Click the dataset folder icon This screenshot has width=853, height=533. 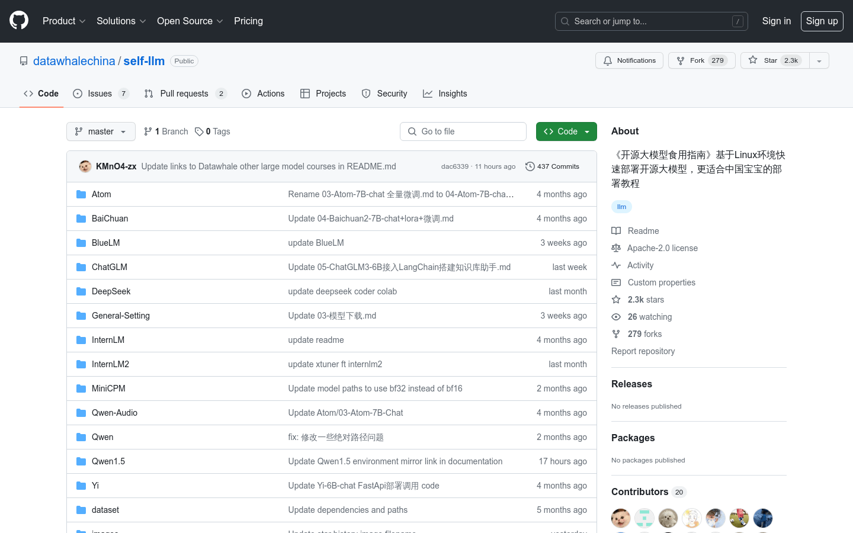tap(81, 510)
